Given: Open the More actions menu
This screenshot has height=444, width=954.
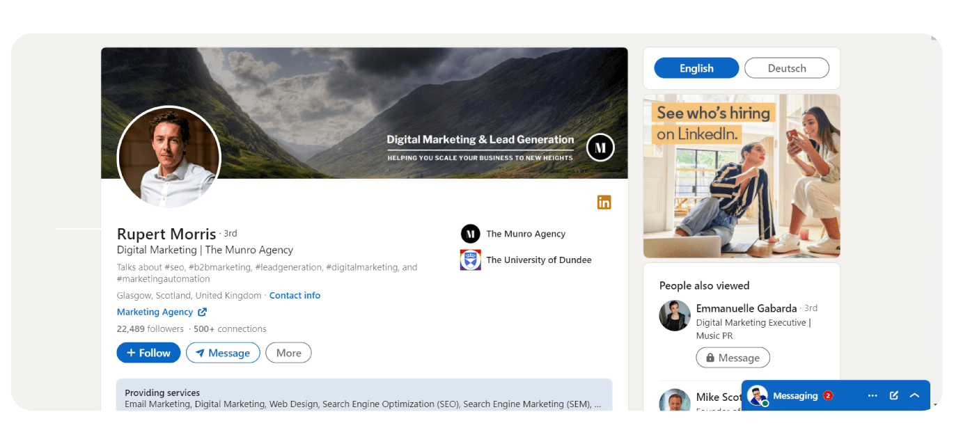Looking at the screenshot, I should (x=288, y=353).
